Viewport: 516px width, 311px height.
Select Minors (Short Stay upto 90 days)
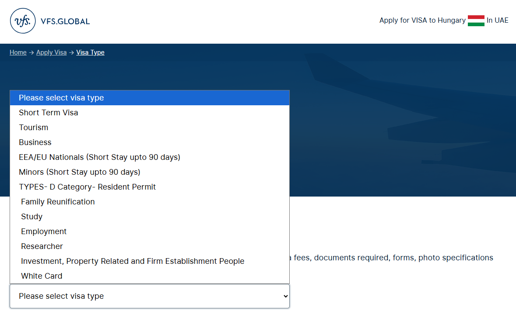click(x=150, y=172)
